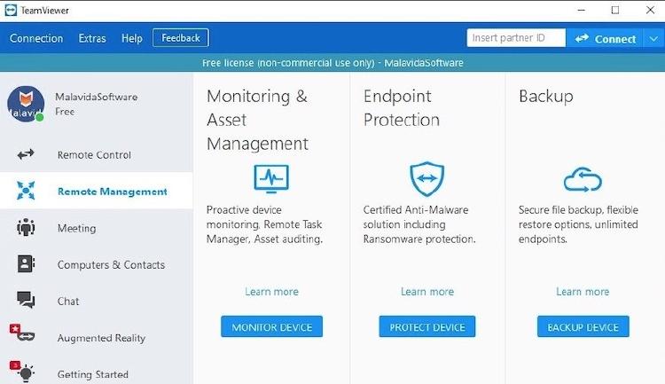This screenshot has width=665, height=384.
Task: Click the Monitoring & Asset Management monitor icon
Action: tap(271, 178)
